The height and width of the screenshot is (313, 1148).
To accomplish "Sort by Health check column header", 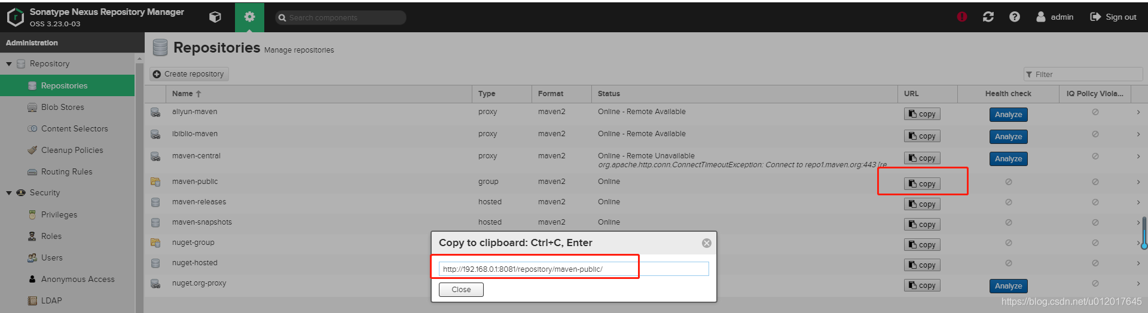I will tap(1008, 94).
